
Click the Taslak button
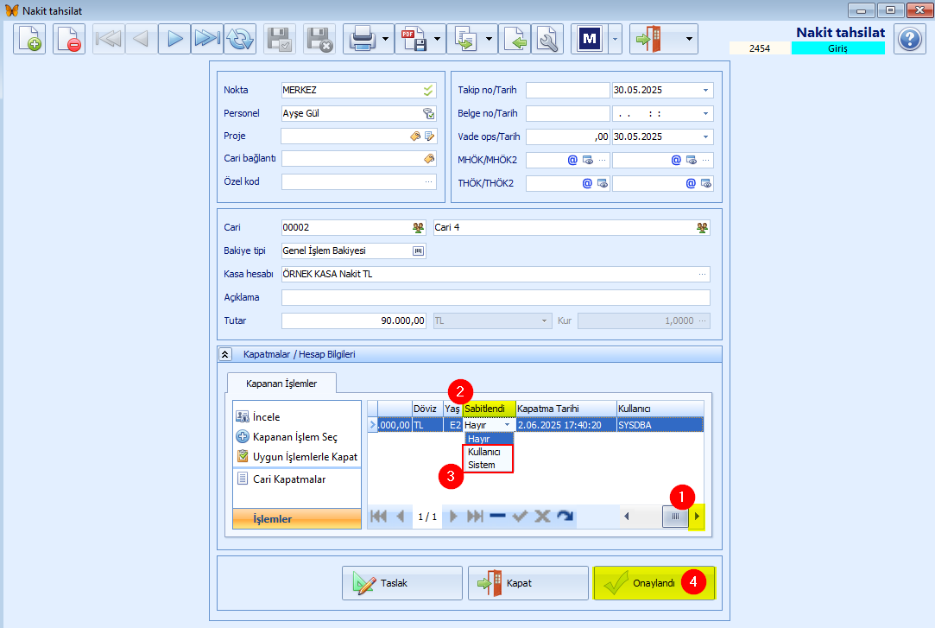[x=402, y=583]
